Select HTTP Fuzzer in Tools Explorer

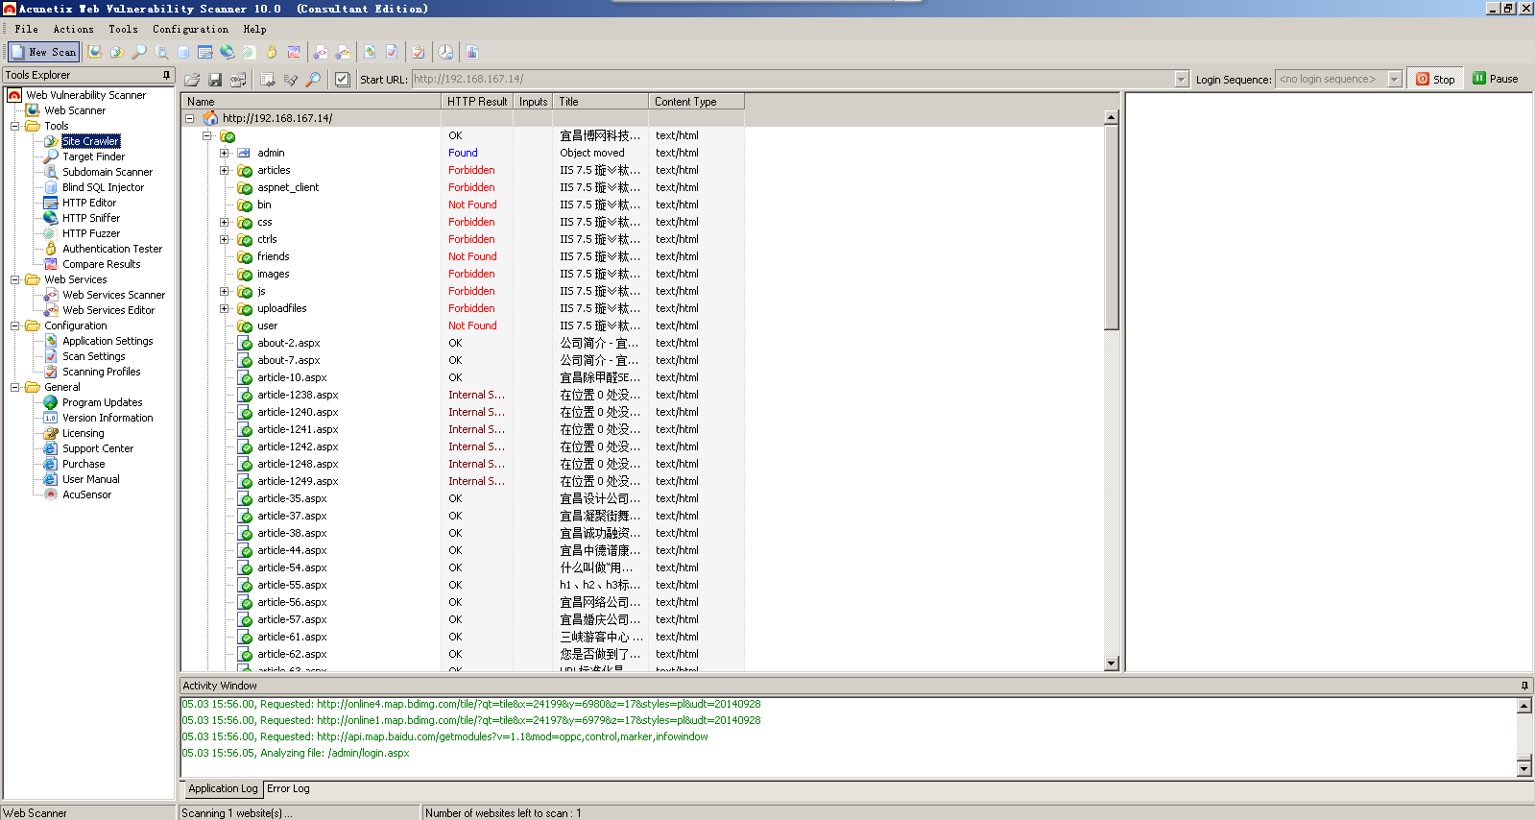91,233
